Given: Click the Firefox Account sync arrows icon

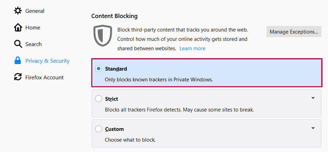Looking at the screenshot, I should (18, 77).
